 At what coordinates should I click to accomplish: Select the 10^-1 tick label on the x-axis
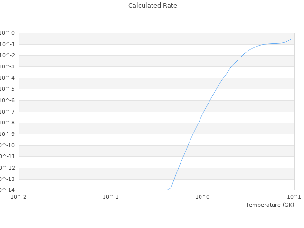[111, 196]
